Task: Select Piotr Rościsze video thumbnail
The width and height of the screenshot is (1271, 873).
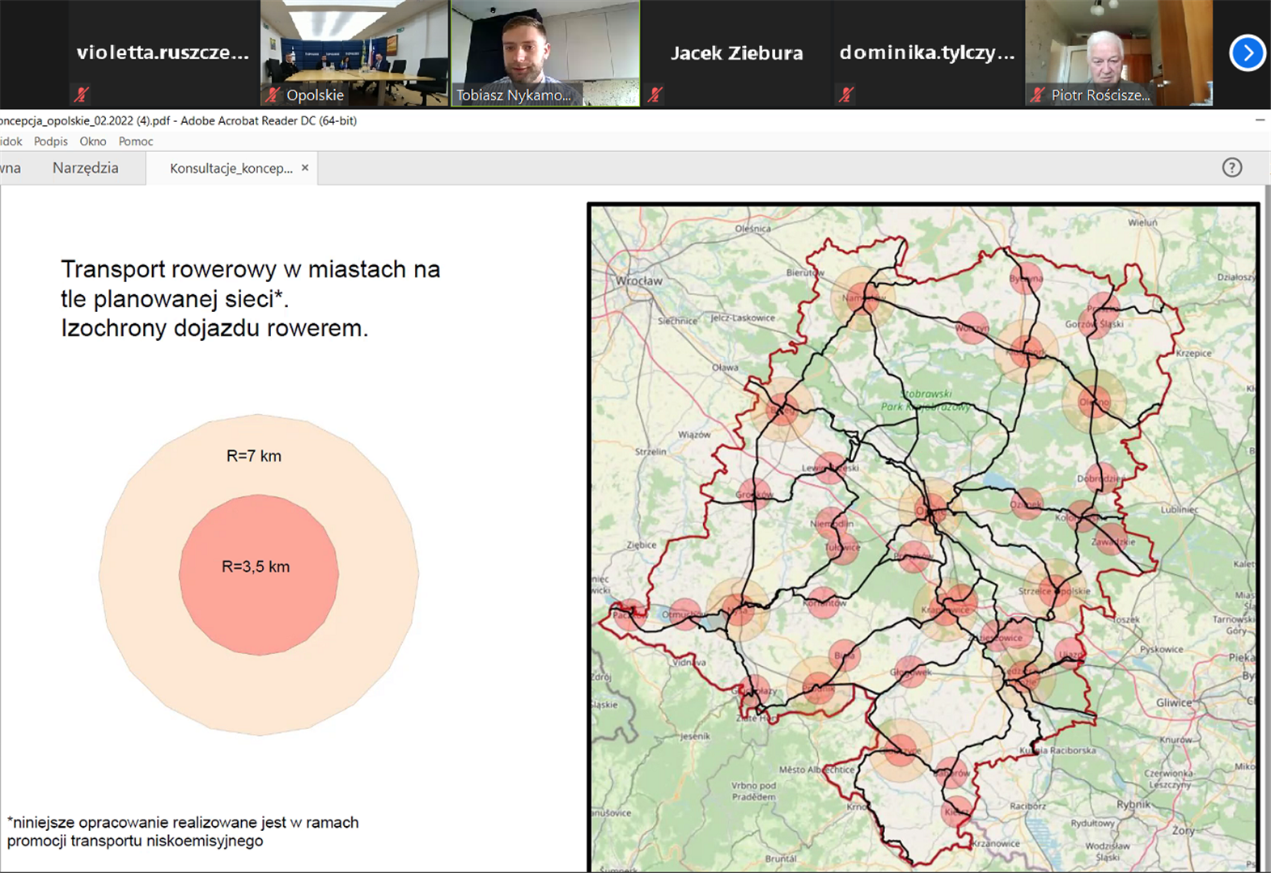Action: pos(1118,48)
